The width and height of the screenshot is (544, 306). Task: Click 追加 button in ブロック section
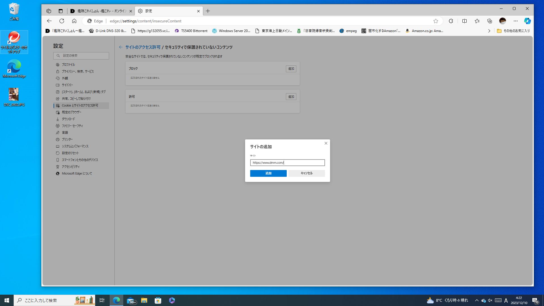(291, 69)
